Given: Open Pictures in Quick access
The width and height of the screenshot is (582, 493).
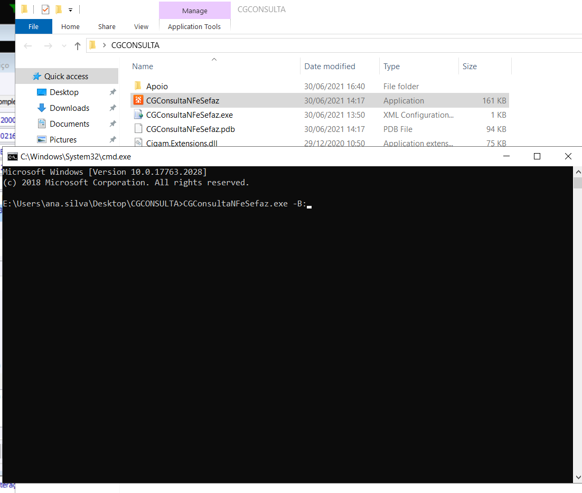Looking at the screenshot, I should (x=63, y=140).
